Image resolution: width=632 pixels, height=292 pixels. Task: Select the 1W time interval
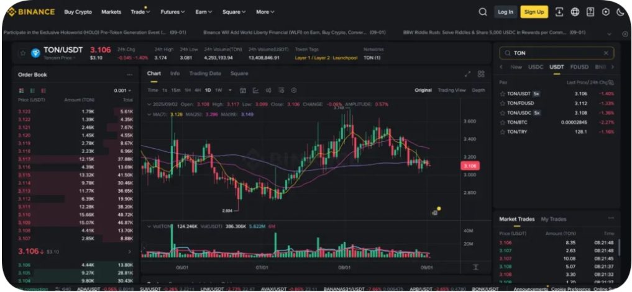pos(219,90)
